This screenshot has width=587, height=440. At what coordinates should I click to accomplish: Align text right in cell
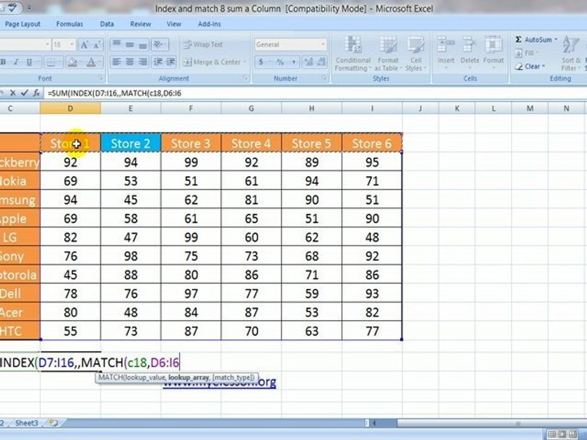[142, 62]
